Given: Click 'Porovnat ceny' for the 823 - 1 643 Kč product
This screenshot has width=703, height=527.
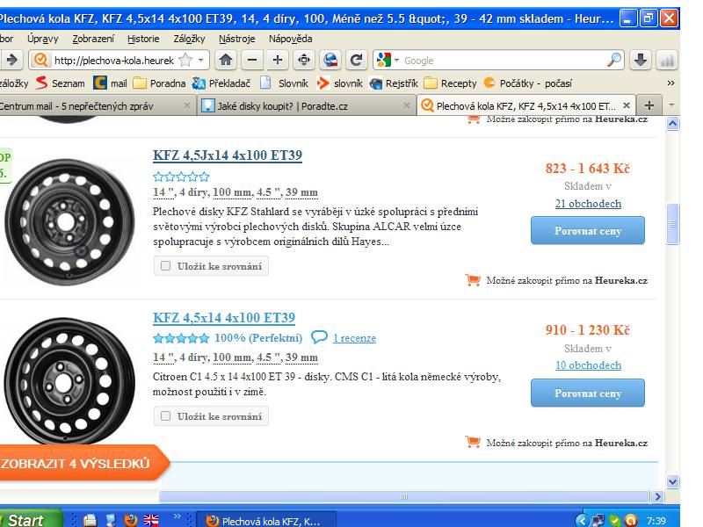Looking at the screenshot, I should 588,231.
